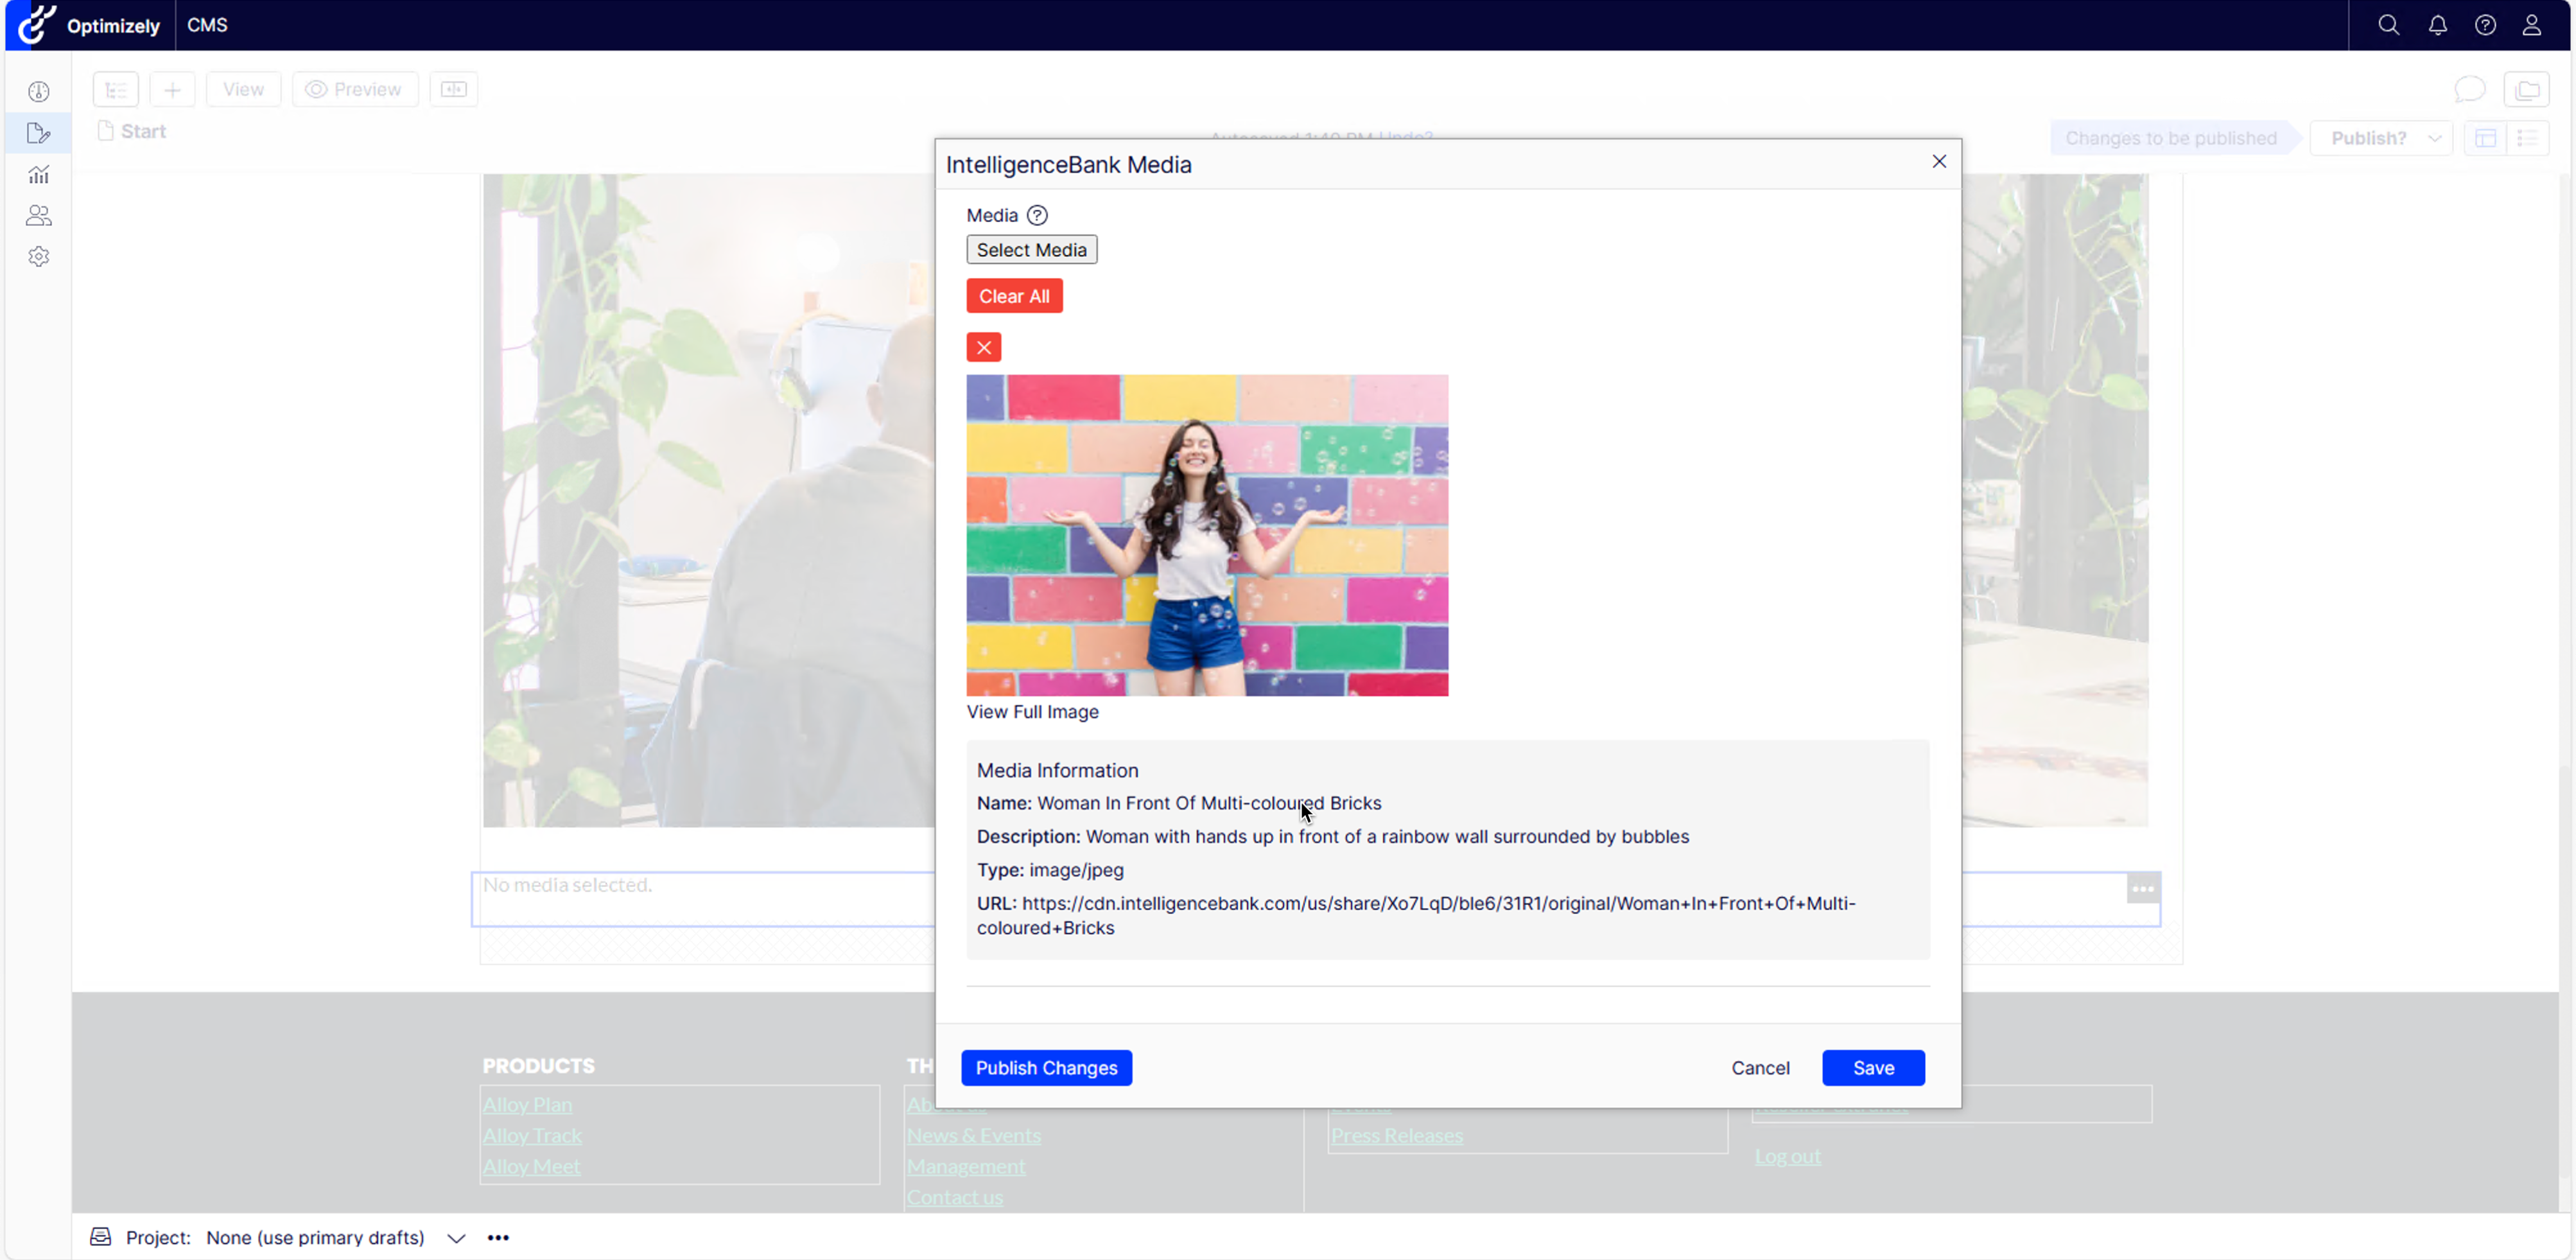This screenshot has height=1260, width=2576.
Task: Expand the Project selection dropdown chevron
Action: coord(456,1237)
